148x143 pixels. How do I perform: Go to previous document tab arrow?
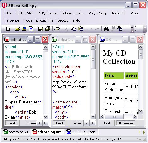[139, 132]
